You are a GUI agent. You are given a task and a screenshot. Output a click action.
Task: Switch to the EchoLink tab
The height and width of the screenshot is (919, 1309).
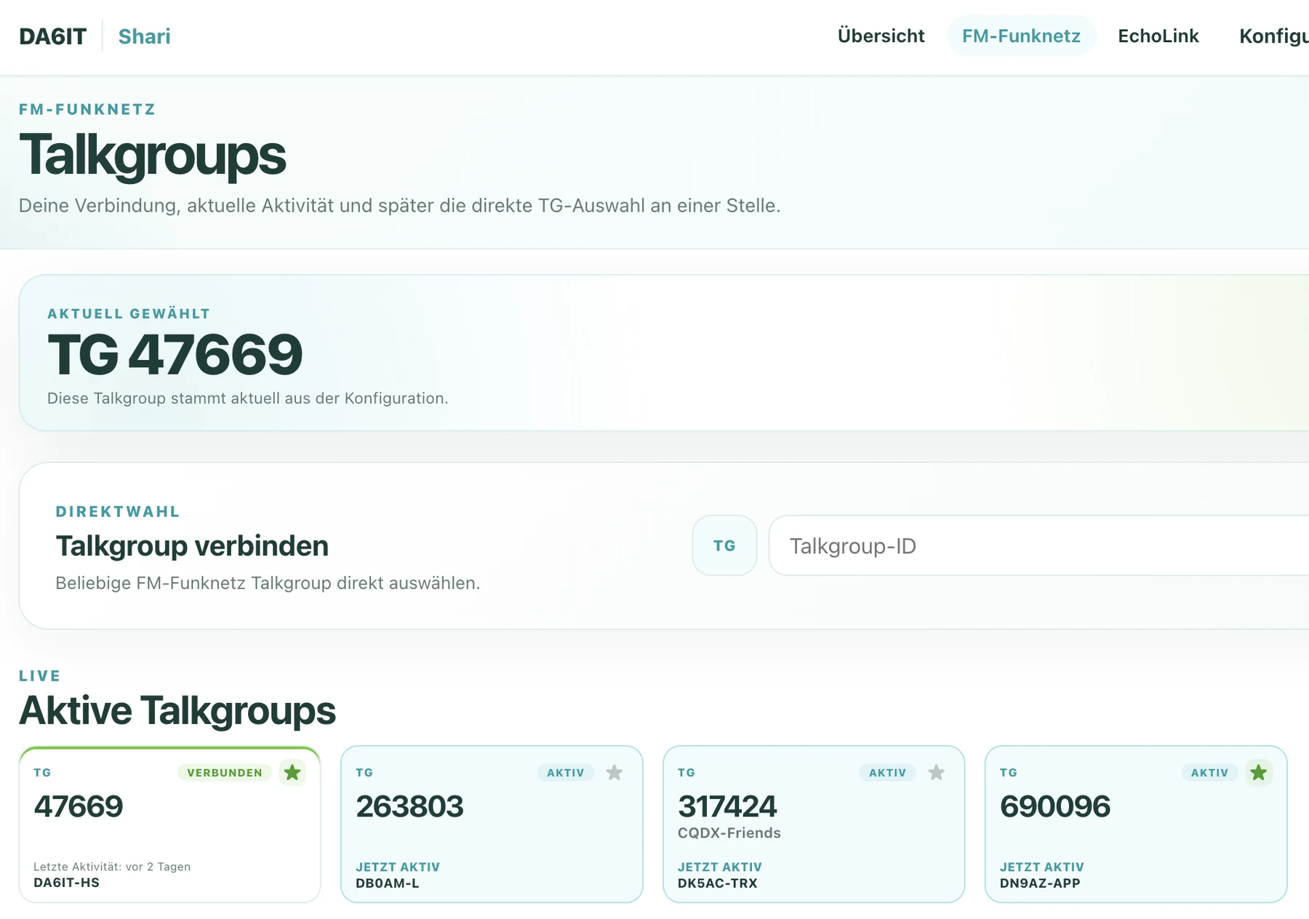[x=1158, y=36]
